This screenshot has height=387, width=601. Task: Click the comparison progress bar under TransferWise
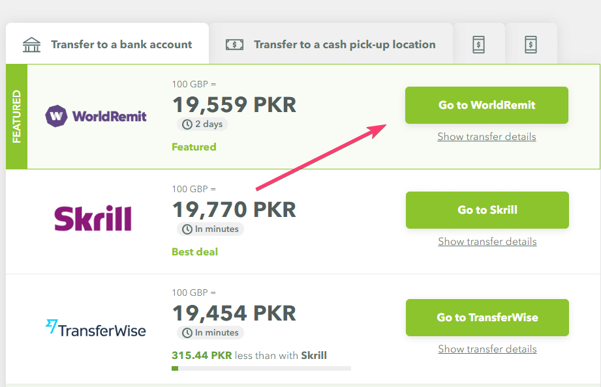[261, 368]
